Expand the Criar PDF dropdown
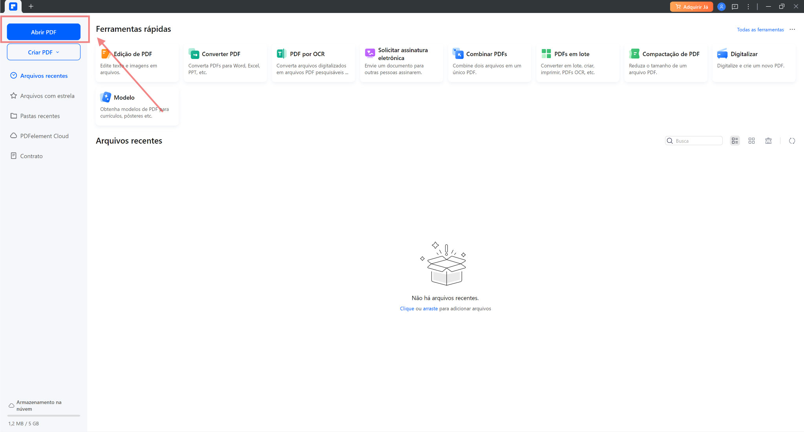 click(43, 52)
